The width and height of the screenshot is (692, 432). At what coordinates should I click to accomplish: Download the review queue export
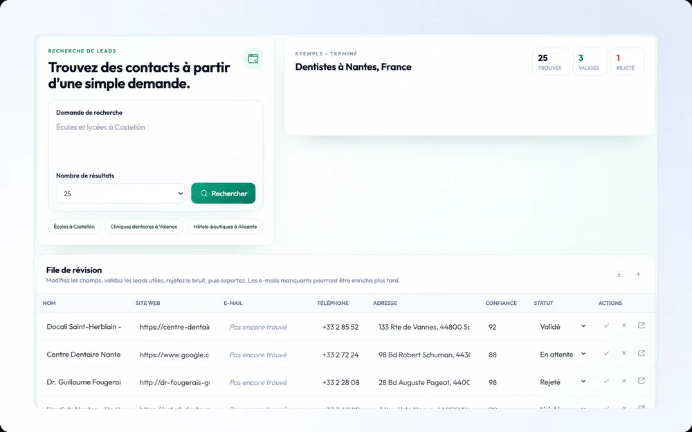[619, 274]
